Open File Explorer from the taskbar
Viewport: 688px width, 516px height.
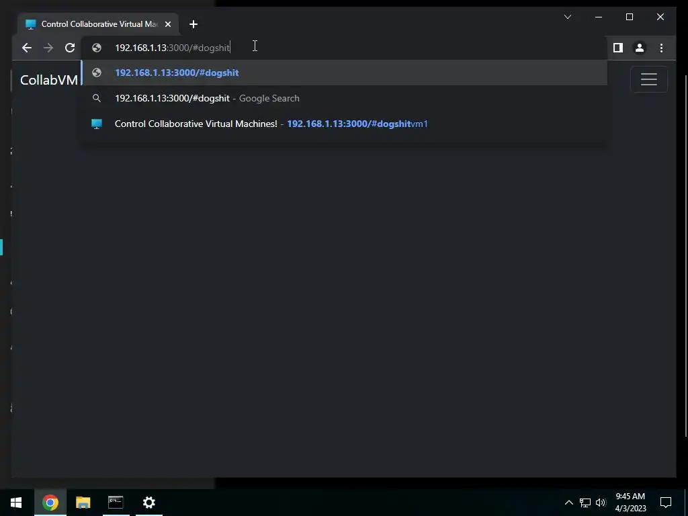pos(83,503)
